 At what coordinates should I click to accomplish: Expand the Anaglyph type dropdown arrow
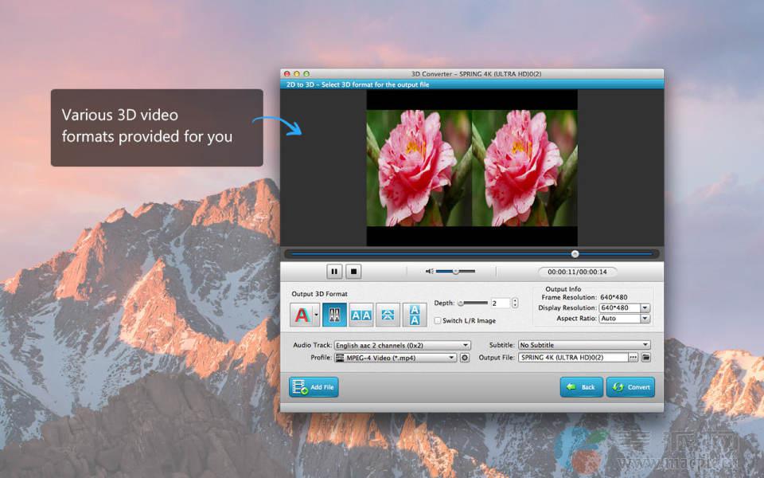[317, 315]
